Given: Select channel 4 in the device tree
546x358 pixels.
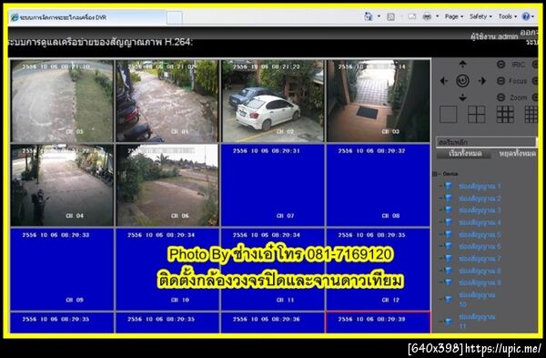Looking at the screenshot, I should (x=480, y=222).
